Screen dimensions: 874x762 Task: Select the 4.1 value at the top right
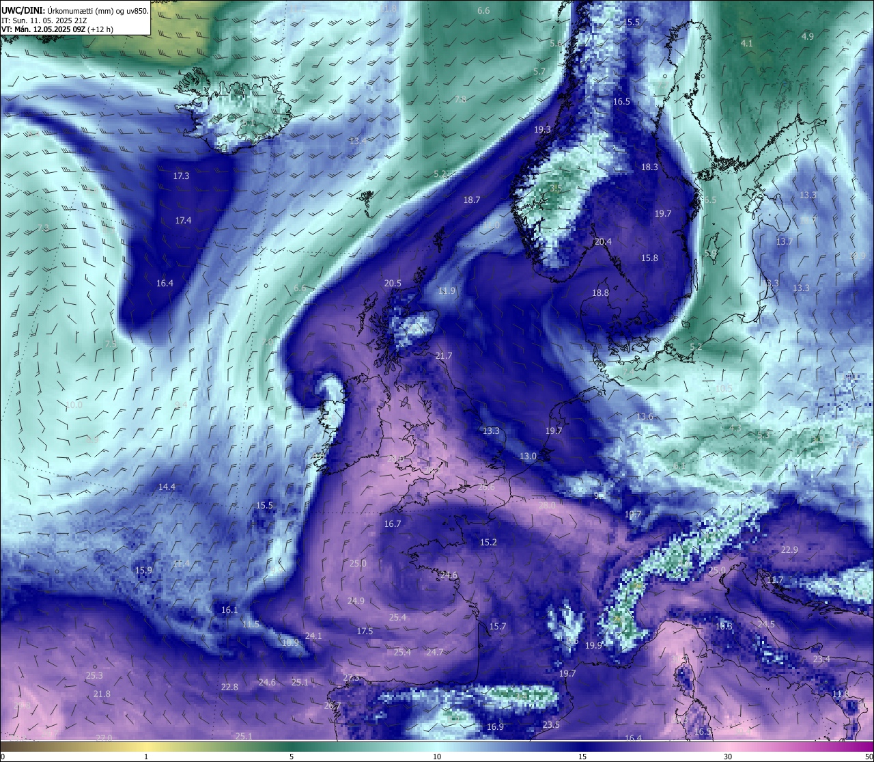(x=747, y=43)
